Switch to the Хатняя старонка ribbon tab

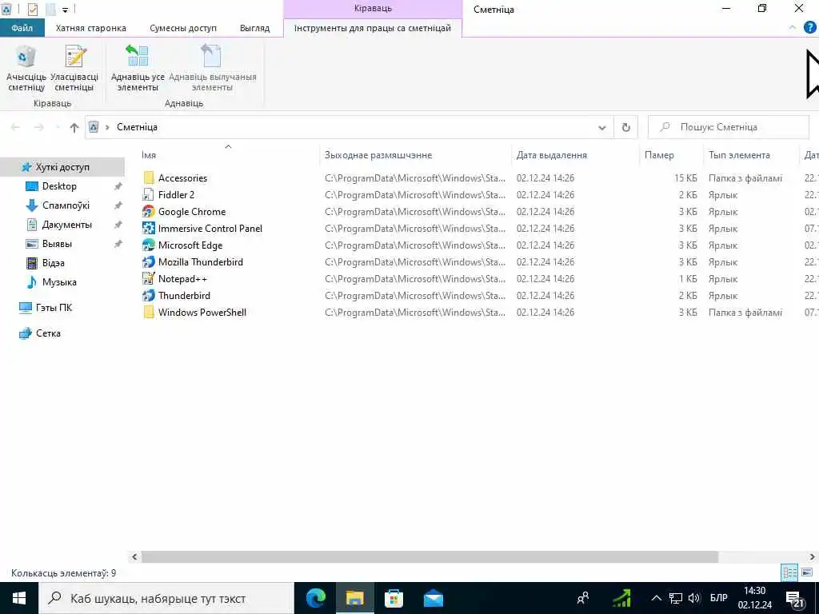pos(91,28)
